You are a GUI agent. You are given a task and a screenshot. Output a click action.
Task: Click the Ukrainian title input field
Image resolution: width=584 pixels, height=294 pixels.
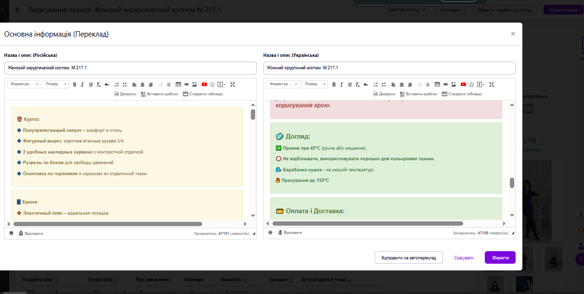389,68
